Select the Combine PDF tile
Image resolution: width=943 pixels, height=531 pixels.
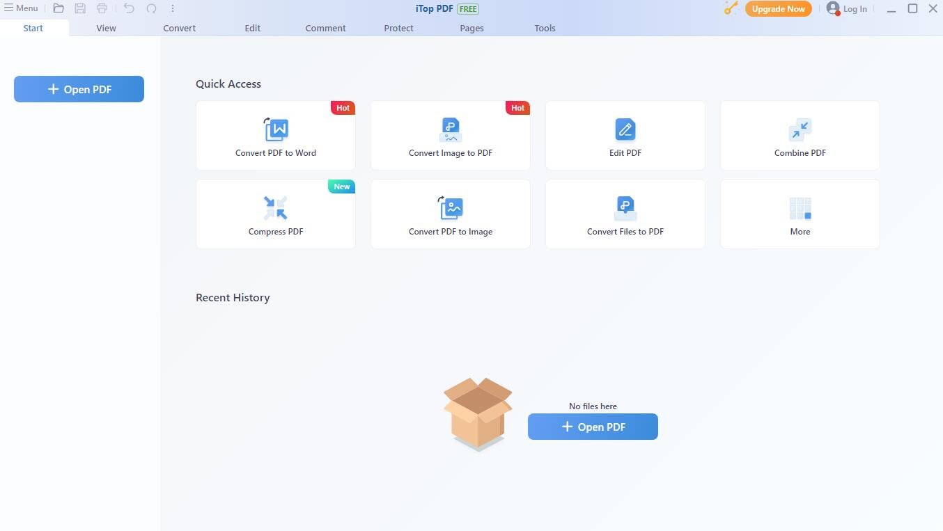click(x=800, y=136)
